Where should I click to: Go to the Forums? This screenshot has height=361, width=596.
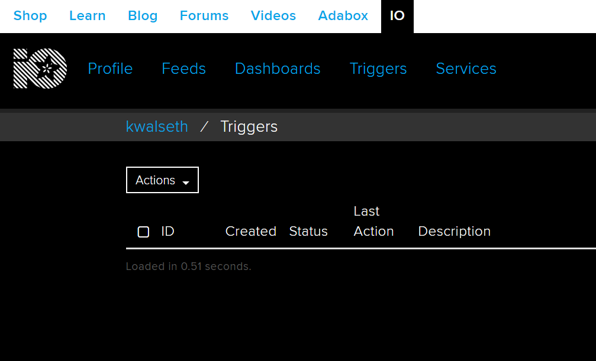[204, 16]
